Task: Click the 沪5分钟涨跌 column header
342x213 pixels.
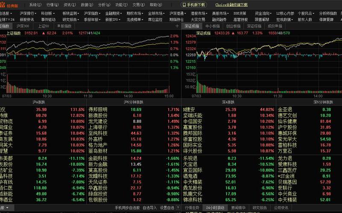Action: pos(134,102)
